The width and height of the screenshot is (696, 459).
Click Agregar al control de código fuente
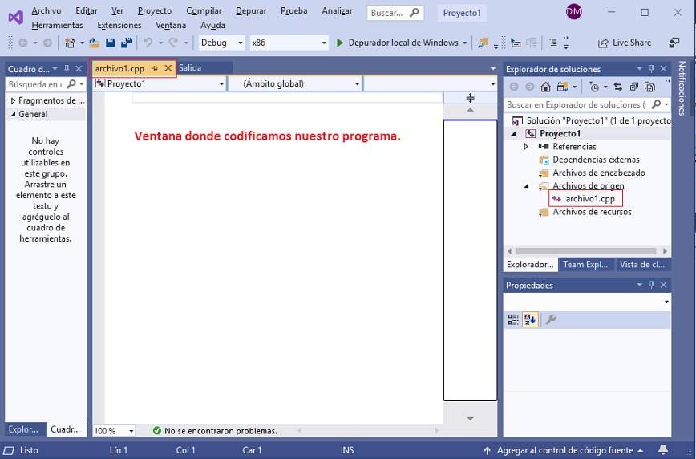[x=558, y=450]
